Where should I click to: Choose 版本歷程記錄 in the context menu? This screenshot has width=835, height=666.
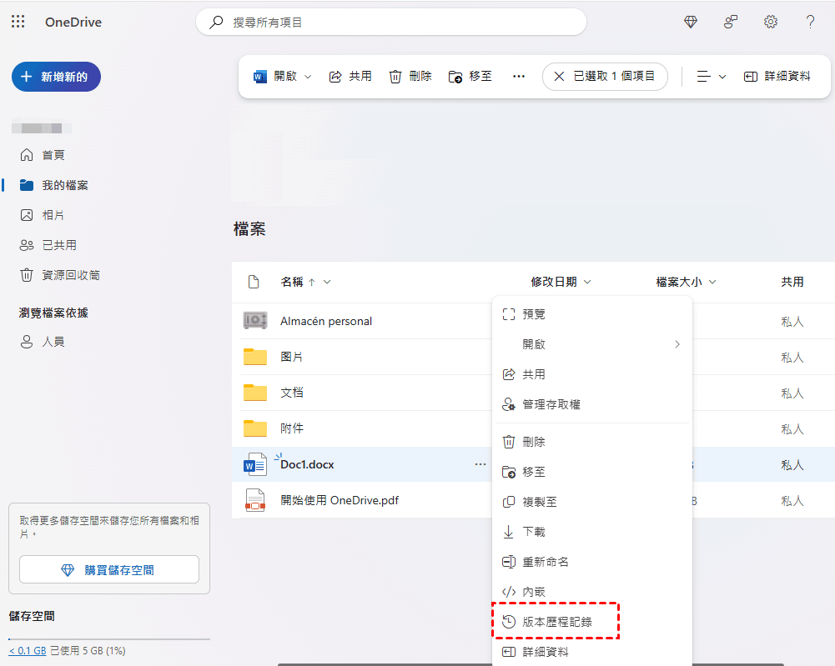pyautogui.click(x=592, y=621)
